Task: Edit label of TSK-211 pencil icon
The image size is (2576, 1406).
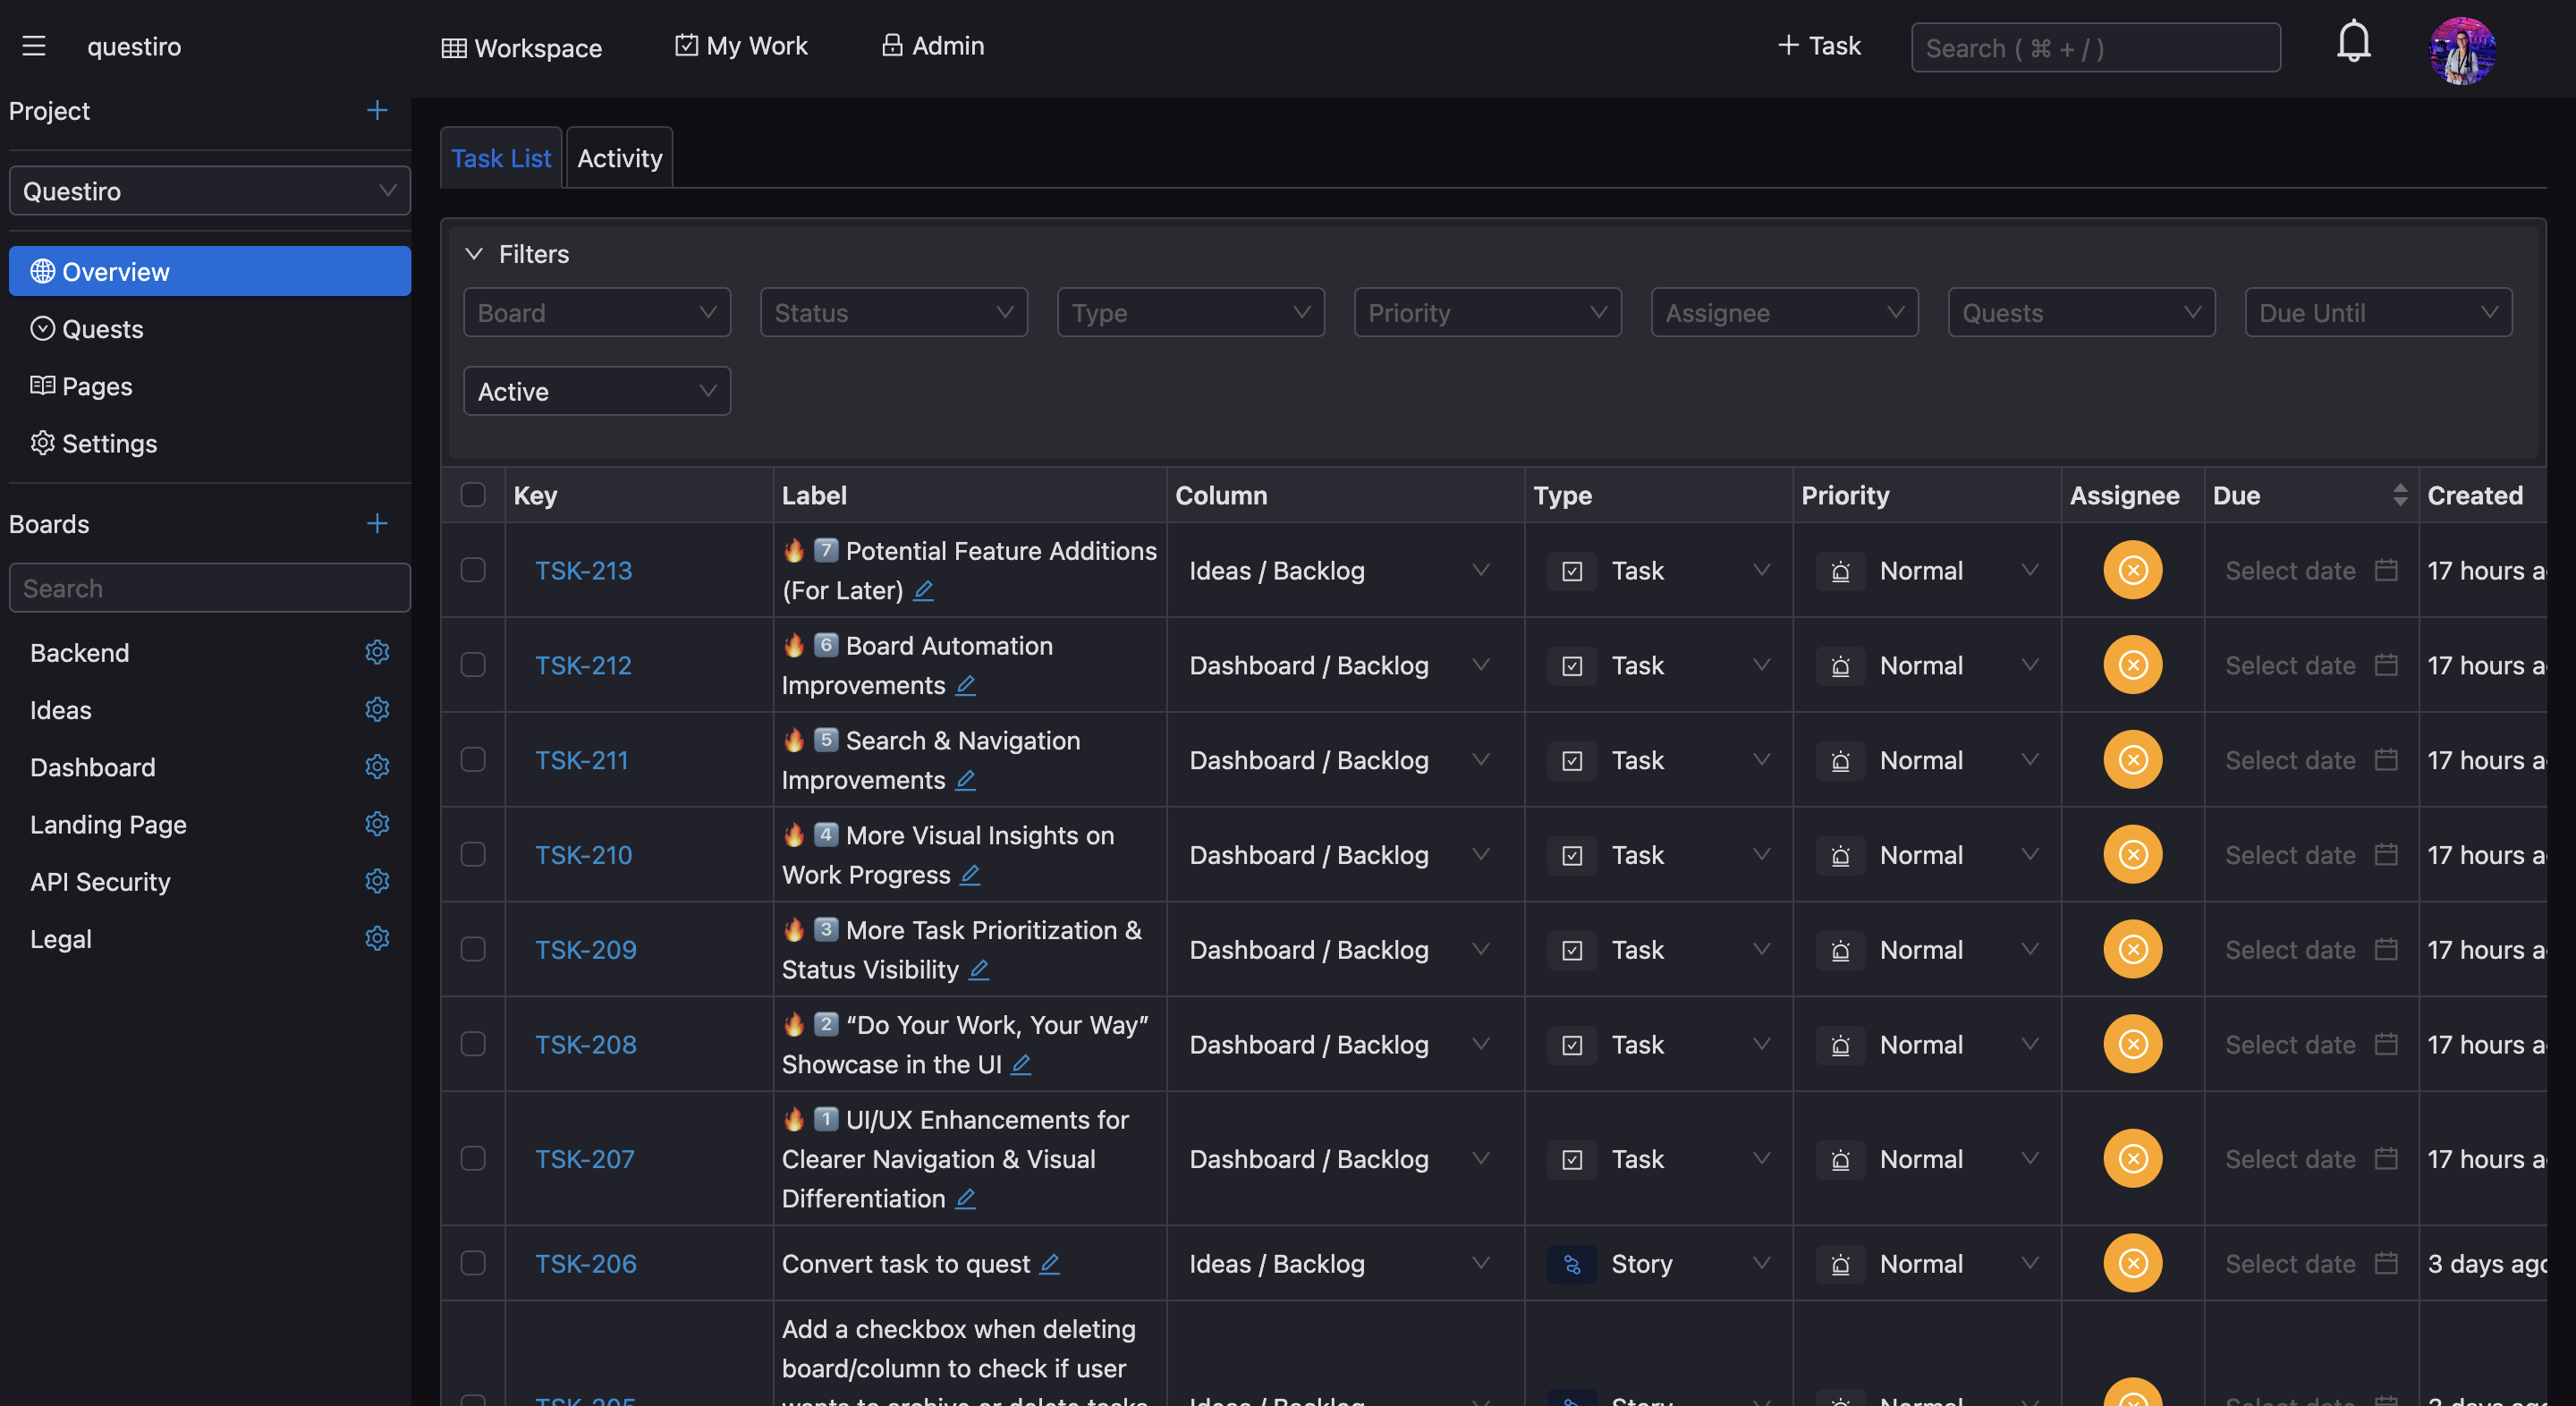Action: coord(965,780)
